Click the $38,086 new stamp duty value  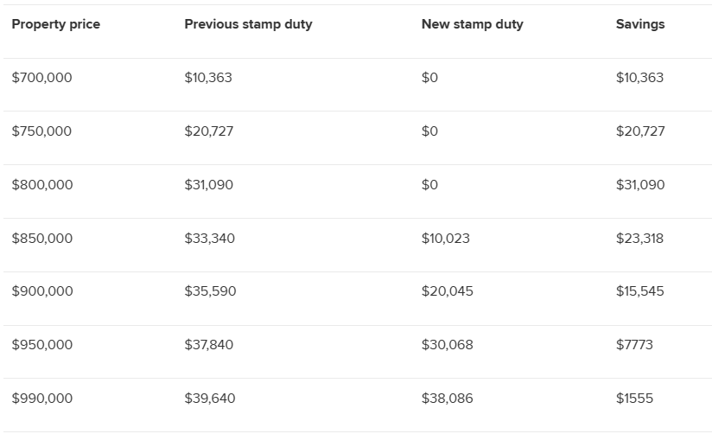[x=447, y=399]
